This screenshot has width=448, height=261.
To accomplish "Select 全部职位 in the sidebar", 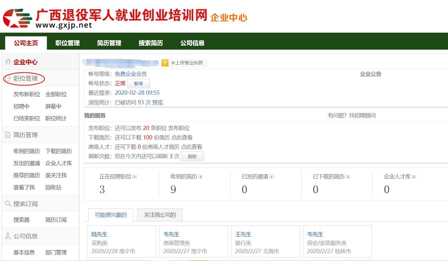I will (56, 94).
